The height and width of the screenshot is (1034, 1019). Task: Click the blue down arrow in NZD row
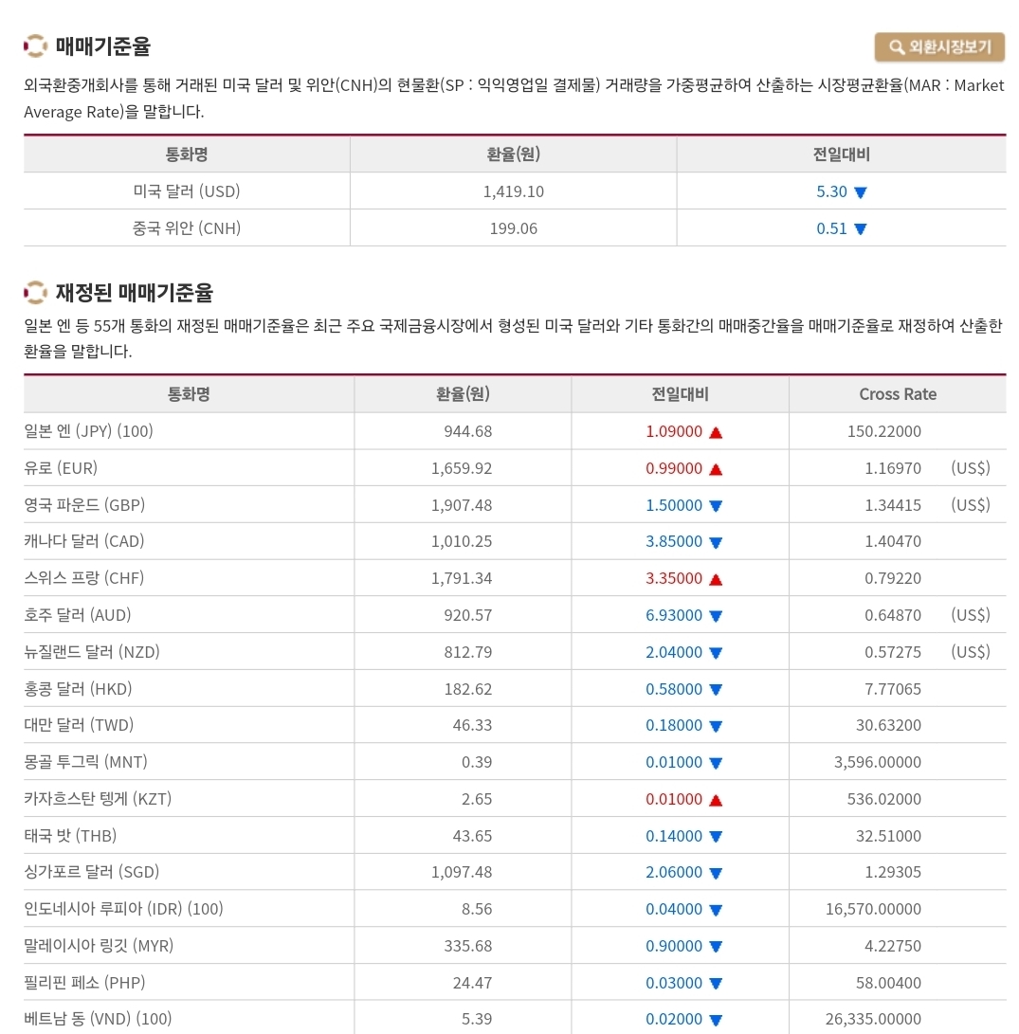tap(716, 653)
